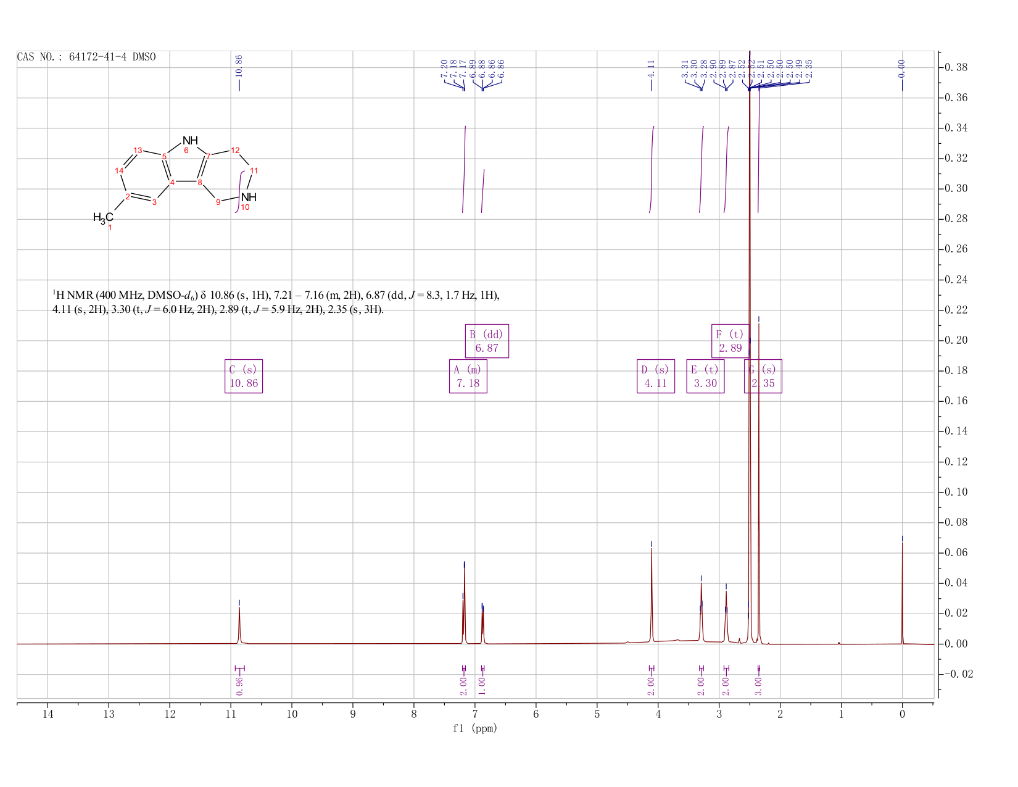Select the 0.00 TMS peak label
Viewport: 1018px width, 787px height.
point(902,68)
